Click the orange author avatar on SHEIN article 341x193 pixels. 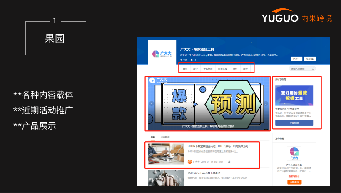[x=189, y=162]
